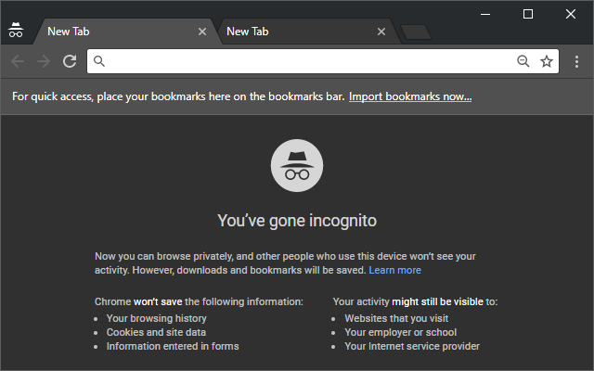Reload the current page
594x371 pixels.
(70, 61)
